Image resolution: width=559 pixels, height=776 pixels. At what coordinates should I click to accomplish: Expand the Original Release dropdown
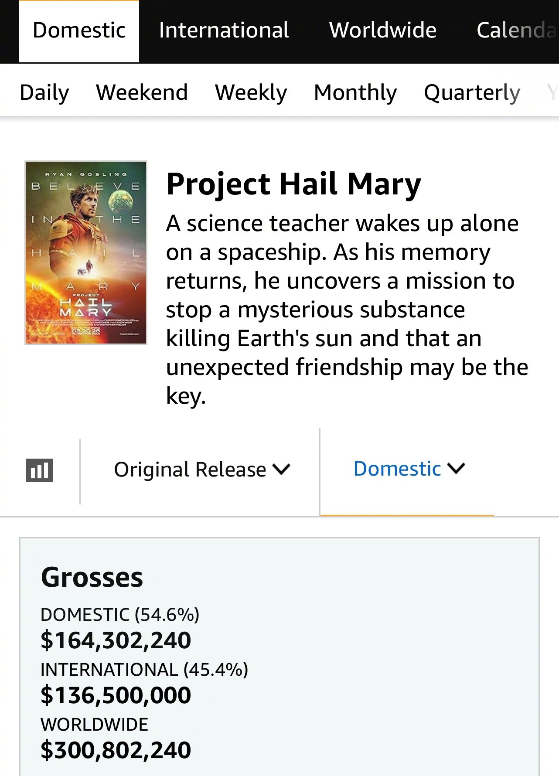(201, 470)
